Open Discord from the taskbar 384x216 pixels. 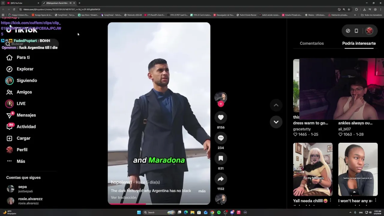pyautogui.click(x=232, y=212)
